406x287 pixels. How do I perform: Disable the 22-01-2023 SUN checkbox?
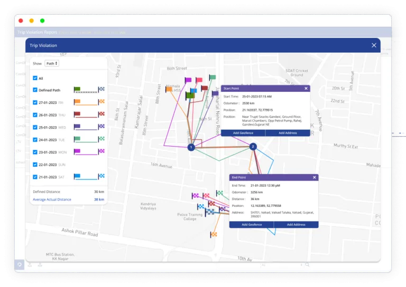[x=35, y=165]
